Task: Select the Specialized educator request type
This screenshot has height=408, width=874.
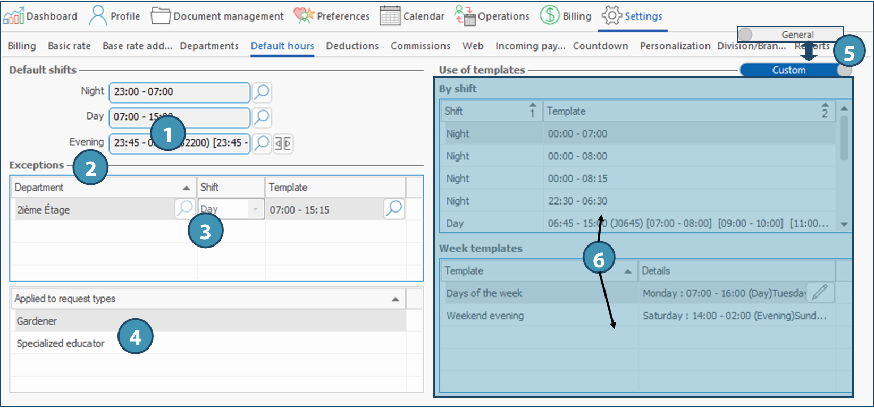Action: [x=61, y=343]
